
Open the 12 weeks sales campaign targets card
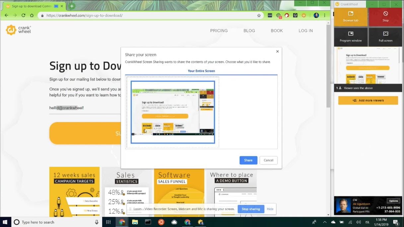74,192
